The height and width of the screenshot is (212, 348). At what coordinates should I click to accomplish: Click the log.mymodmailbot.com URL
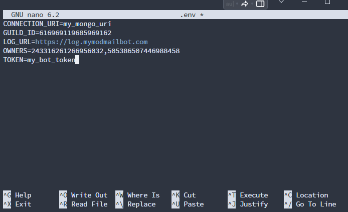[91, 42]
